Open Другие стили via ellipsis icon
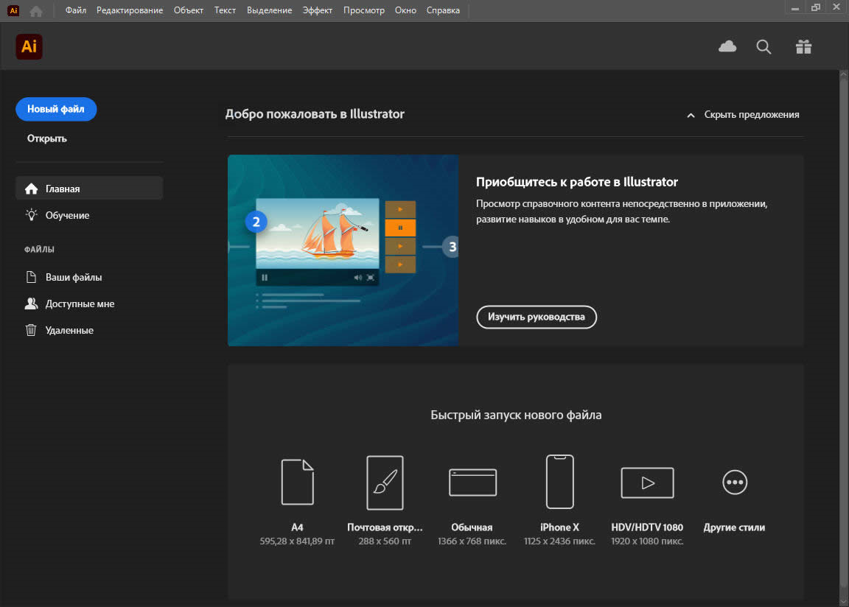 [x=734, y=483]
